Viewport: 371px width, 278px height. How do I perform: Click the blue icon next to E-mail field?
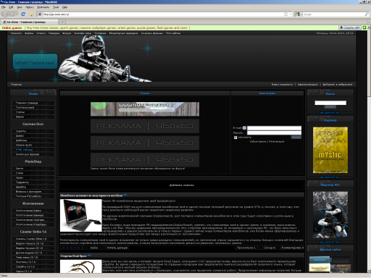tap(244, 128)
